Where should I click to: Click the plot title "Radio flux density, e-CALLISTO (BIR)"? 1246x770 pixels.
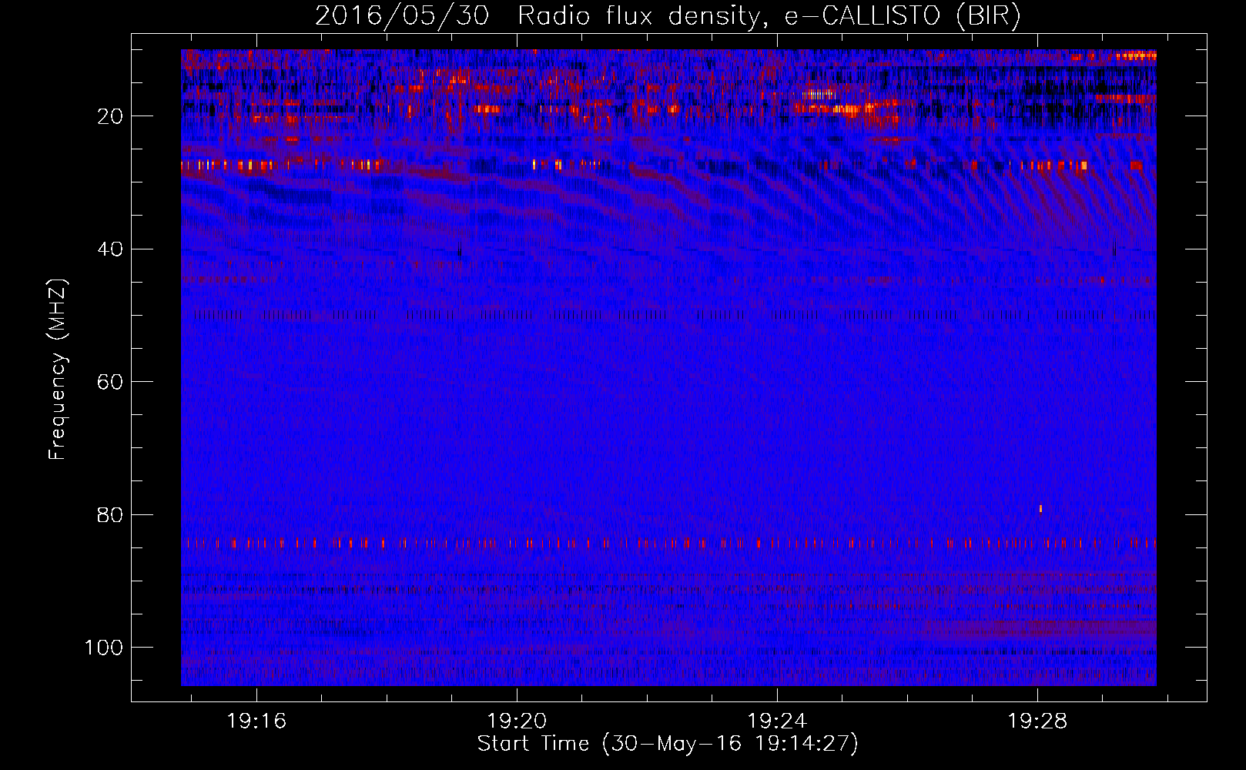tap(769, 15)
